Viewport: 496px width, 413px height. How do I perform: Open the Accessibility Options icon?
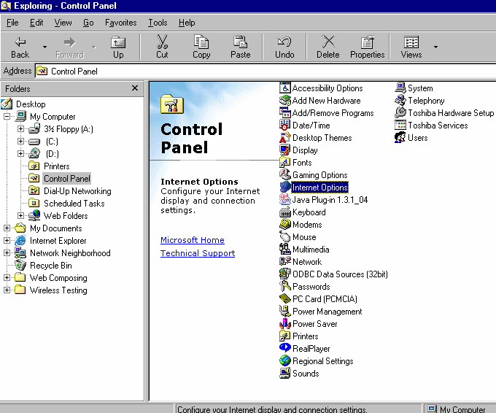click(284, 88)
